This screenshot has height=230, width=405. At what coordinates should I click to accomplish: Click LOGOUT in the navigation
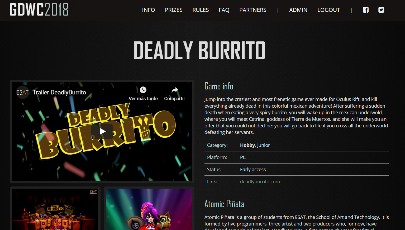(x=329, y=10)
